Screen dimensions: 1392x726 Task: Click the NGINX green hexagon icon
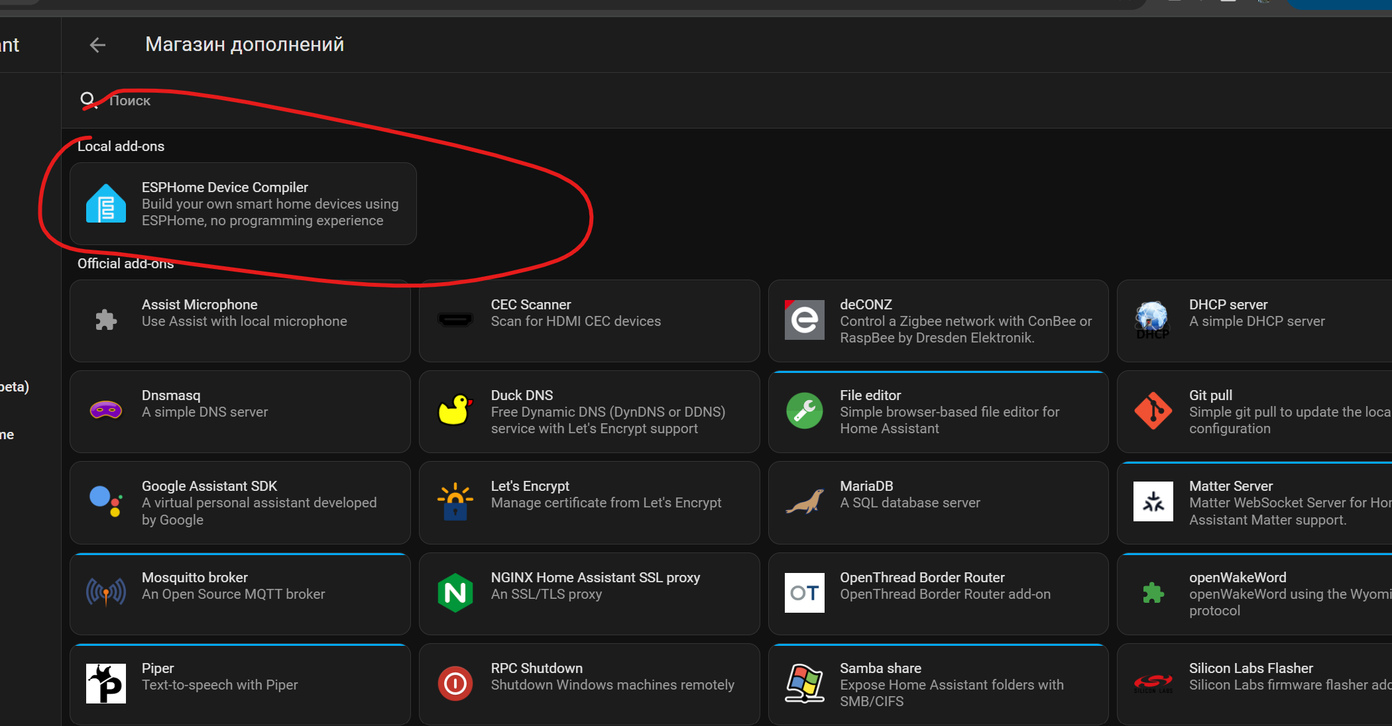click(455, 593)
